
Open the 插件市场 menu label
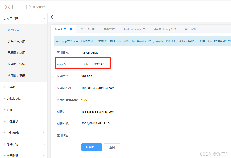click(x=12, y=144)
